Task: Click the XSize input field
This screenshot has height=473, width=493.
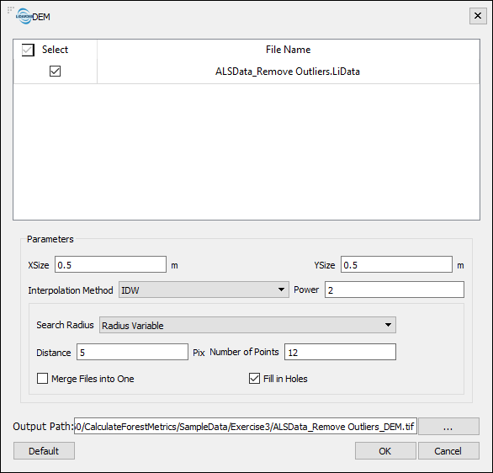Action: 111,264
